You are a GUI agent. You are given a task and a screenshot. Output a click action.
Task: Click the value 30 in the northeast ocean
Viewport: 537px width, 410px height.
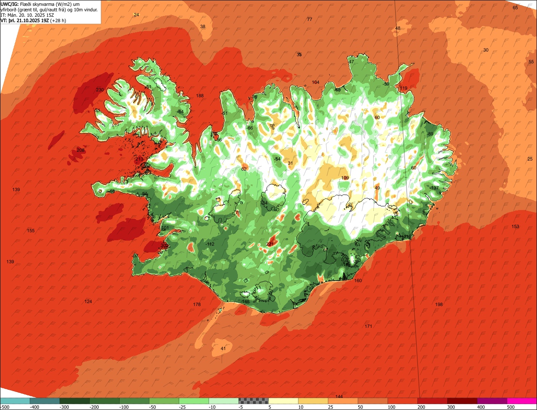(486, 50)
